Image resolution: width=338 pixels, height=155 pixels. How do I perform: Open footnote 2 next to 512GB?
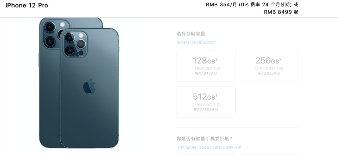pyautogui.click(x=216, y=95)
